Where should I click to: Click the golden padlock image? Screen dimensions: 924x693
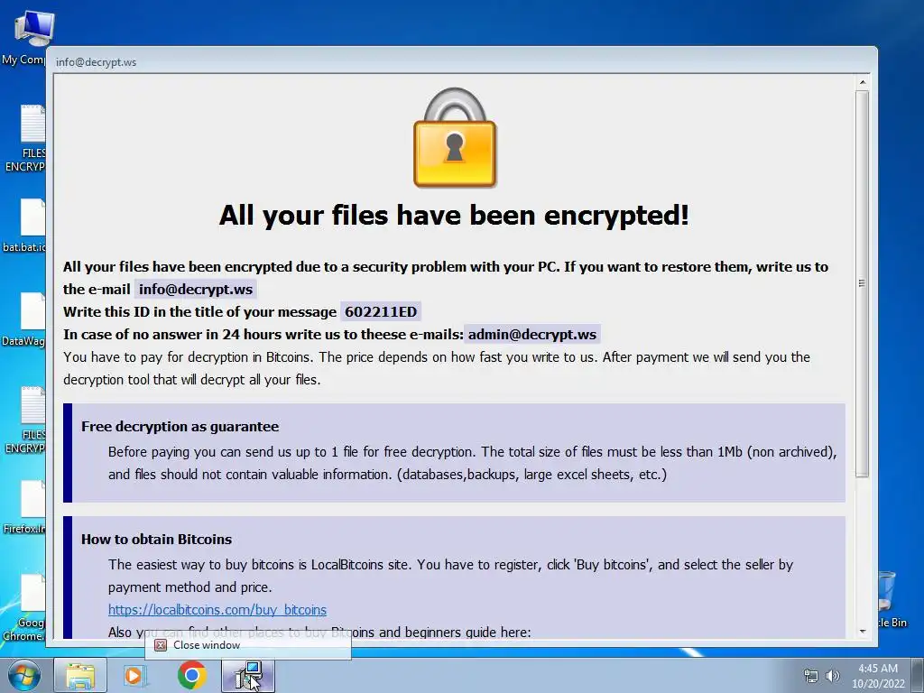point(455,138)
